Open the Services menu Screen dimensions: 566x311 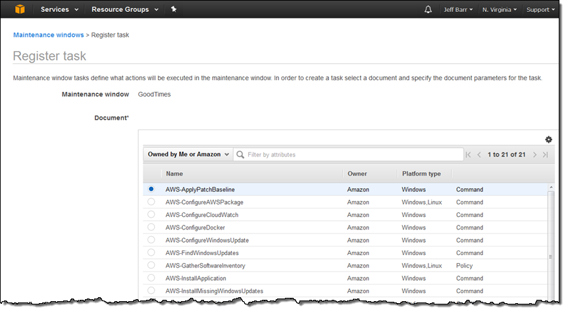point(59,9)
